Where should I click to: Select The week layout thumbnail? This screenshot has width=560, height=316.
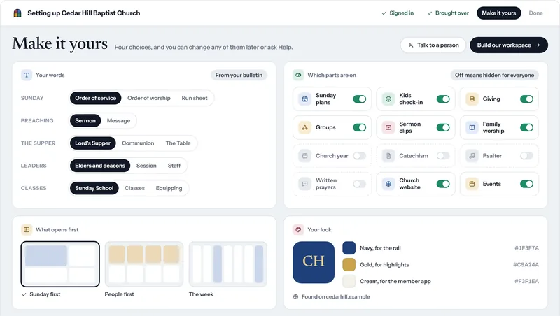(x=228, y=264)
